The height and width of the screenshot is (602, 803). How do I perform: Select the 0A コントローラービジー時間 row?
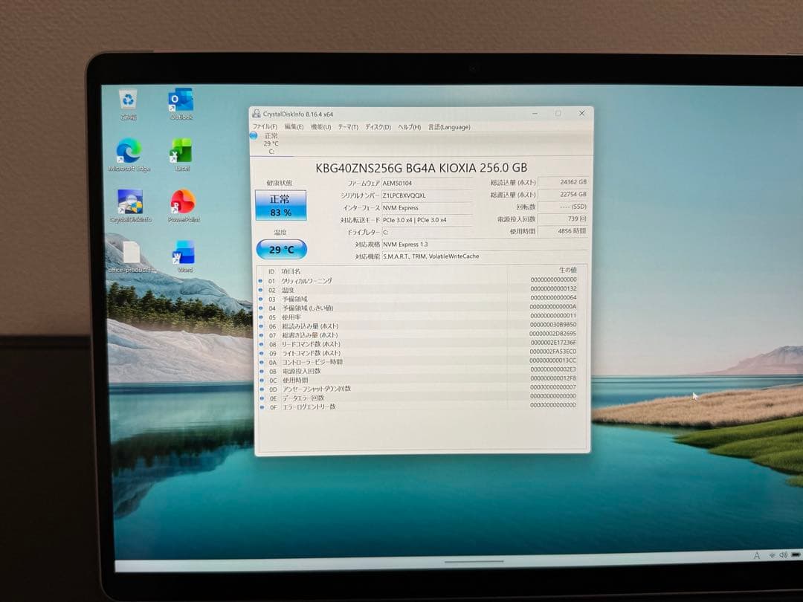pyautogui.click(x=422, y=361)
